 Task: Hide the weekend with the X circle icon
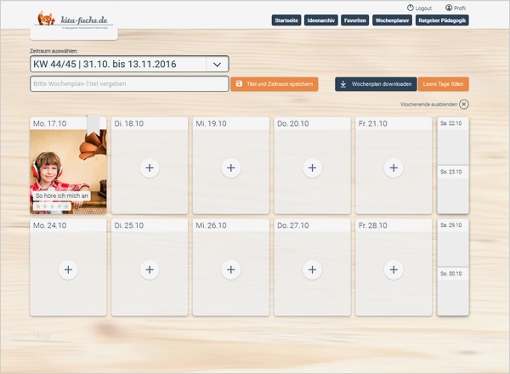click(464, 104)
